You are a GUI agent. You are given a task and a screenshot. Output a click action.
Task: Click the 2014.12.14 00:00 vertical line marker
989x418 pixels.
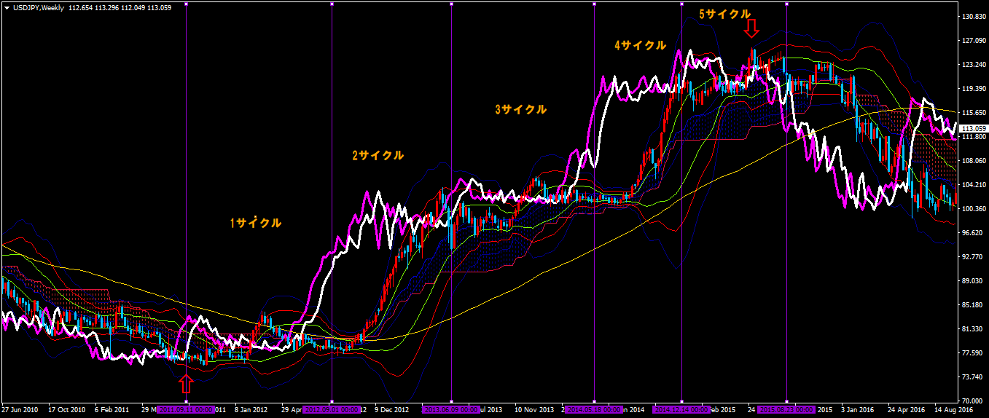click(681, 410)
